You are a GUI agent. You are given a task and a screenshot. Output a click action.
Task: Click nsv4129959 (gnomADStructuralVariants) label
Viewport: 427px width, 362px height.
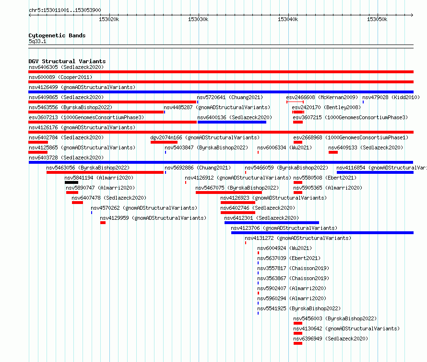click(153, 218)
